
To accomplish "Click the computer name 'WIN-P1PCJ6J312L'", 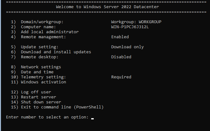I will (130, 27).
